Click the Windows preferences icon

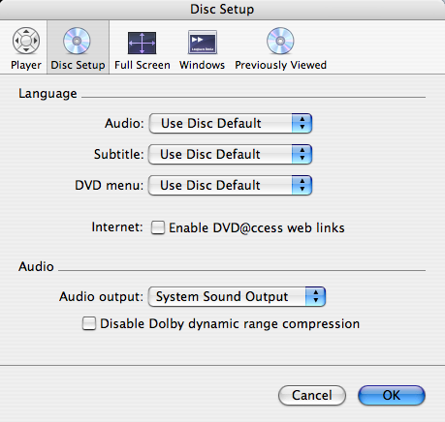pos(203,42)
